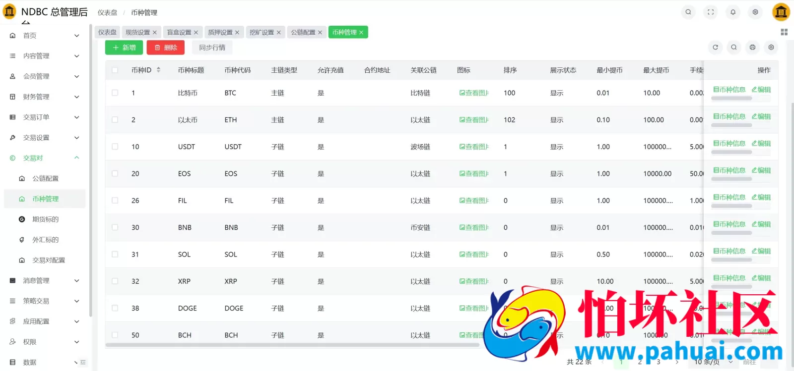The width and height of the screenshot is (794, 371).
Task: Click the table horizontal scrollbar
Action: pyautogui.click(x=292, y=345)
